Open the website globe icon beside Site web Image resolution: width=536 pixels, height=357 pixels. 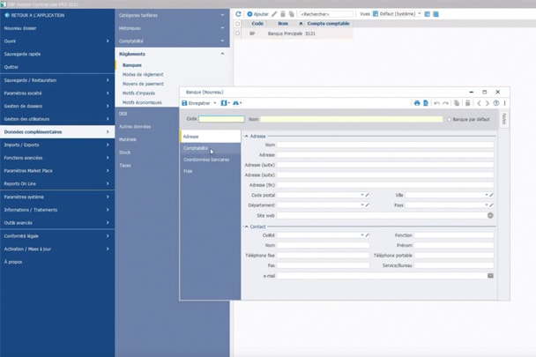click(490, 215)
